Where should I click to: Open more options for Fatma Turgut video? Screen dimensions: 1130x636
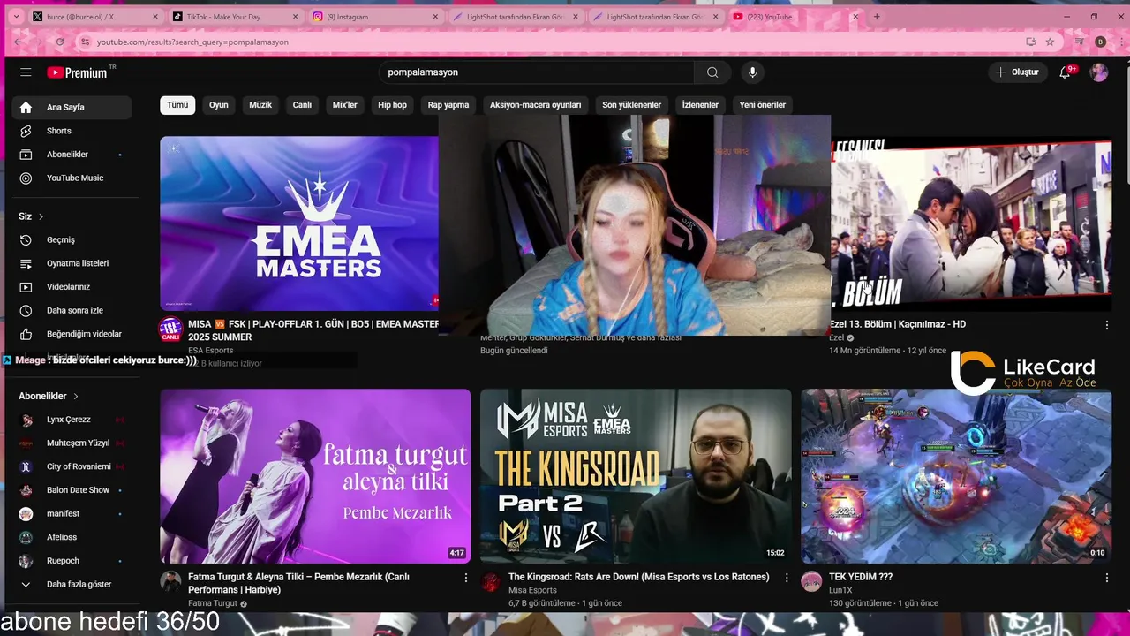tap(466, 578)
